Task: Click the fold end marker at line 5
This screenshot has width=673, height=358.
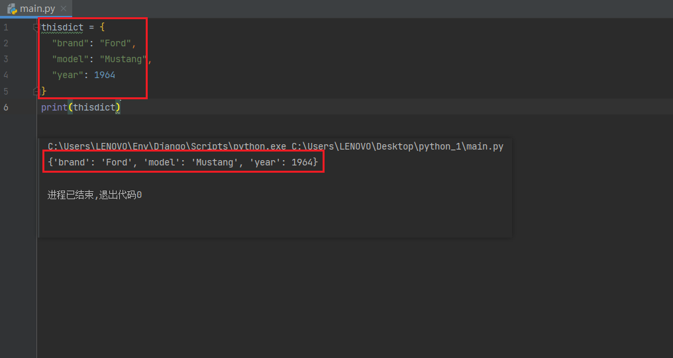Action: (x=36, y=91)
